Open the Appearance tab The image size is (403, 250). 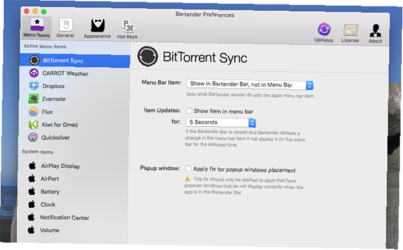(98, 29)
